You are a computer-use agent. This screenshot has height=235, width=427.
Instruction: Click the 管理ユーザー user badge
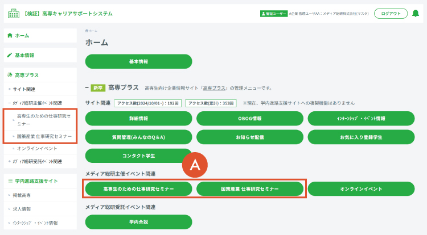274,14
